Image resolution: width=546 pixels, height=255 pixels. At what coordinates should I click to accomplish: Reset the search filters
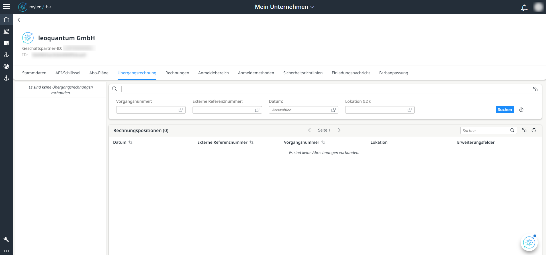(x=521, y=110)
